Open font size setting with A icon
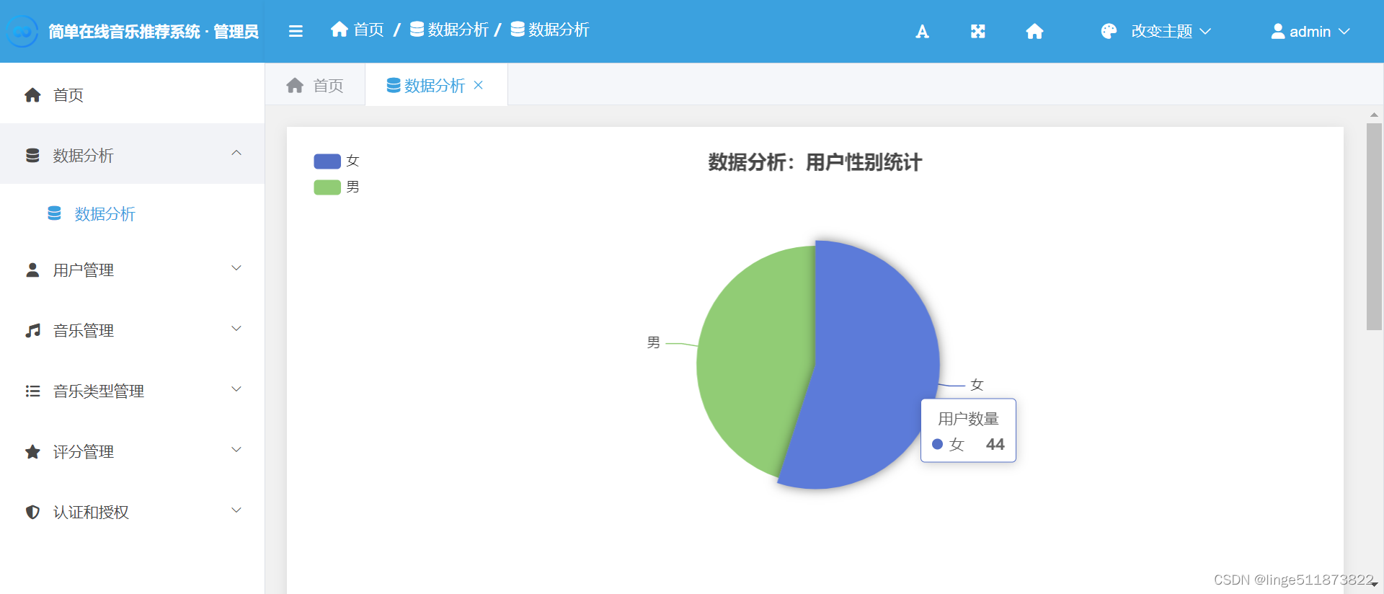This screenshot has width=1384, height=594. pos(922,31)
